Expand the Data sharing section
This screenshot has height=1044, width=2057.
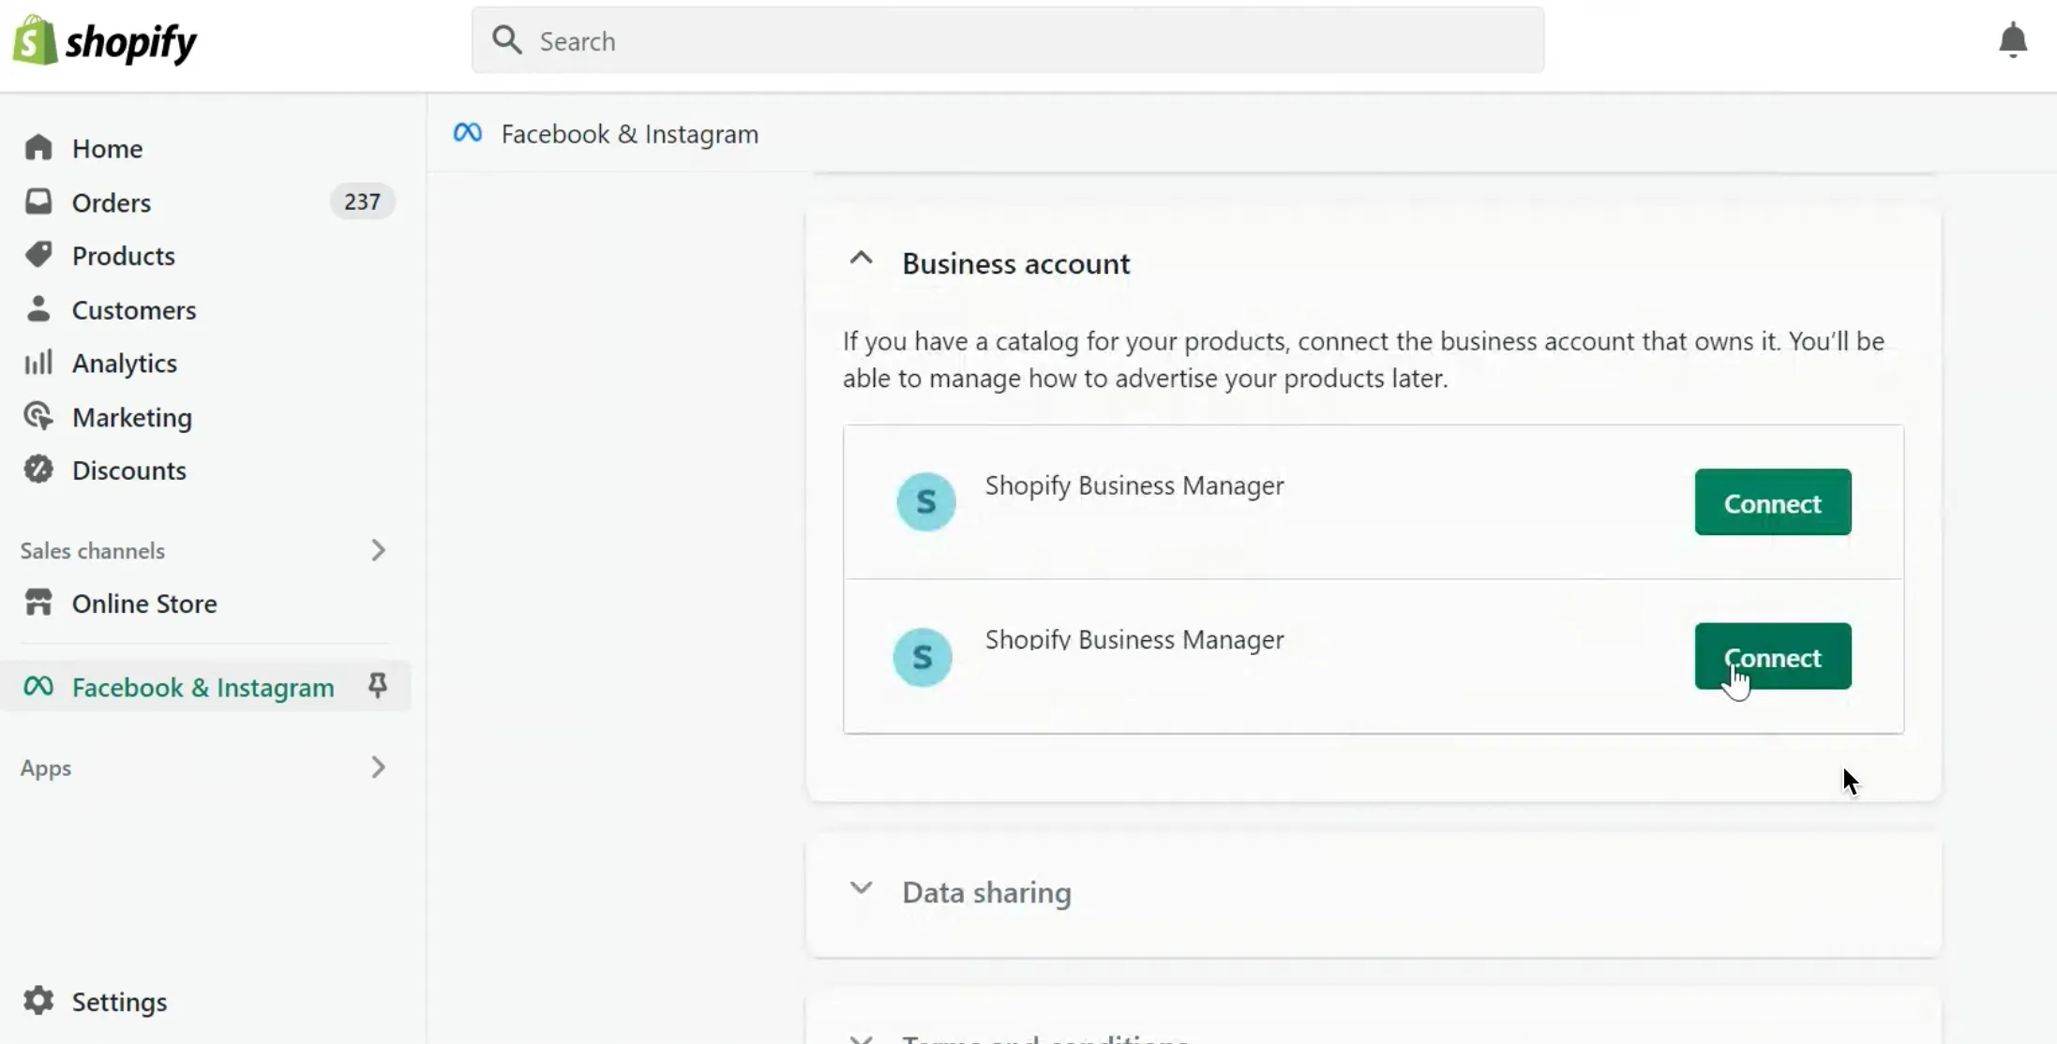[x=861, y=888]
